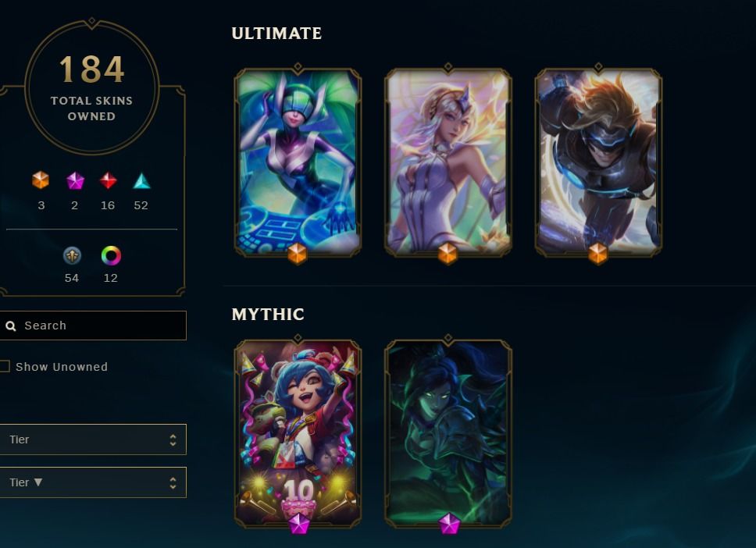This screenshot has height=548, width=756.
Task: Click the orange gem under DJ Sona card
Action: coord(298,254)
